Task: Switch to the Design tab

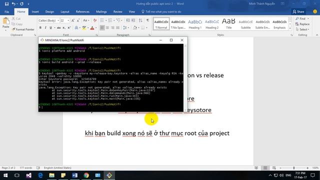Action: point(49,12)
